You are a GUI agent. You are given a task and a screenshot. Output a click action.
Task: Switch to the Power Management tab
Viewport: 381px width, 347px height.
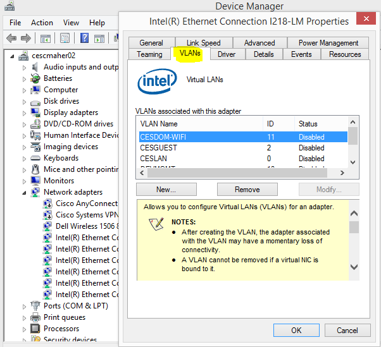click(x=328, y=43)
